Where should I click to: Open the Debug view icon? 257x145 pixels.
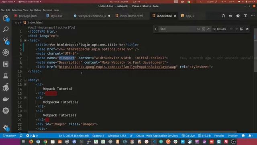pos(6,53)
